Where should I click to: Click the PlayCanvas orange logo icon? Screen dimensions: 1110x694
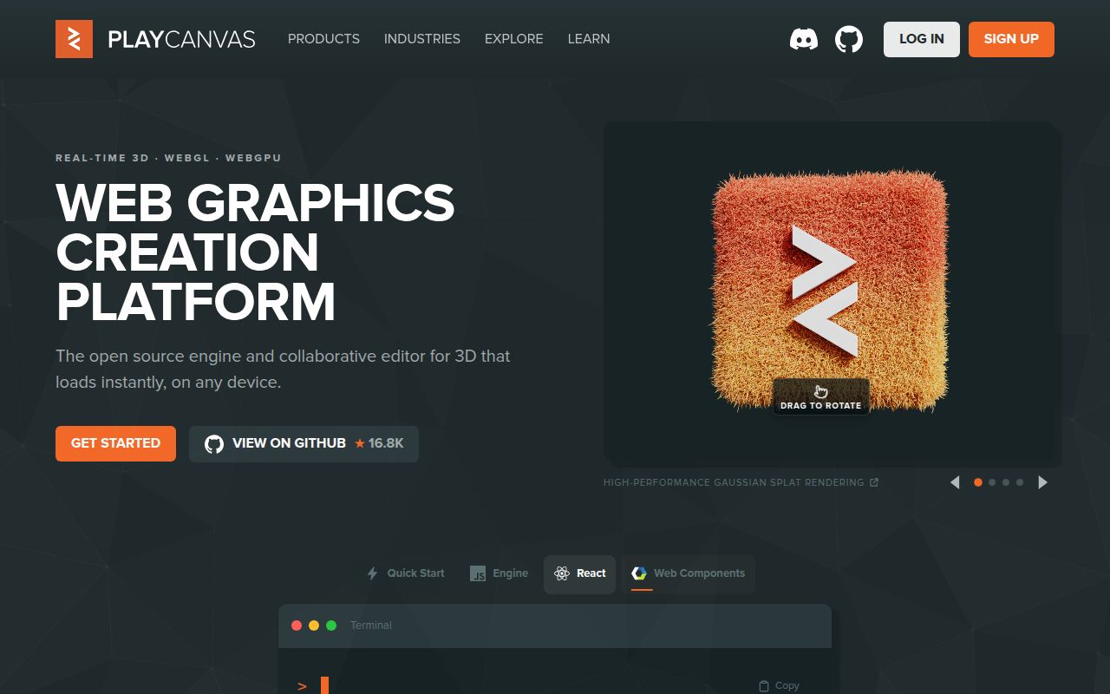74,39
